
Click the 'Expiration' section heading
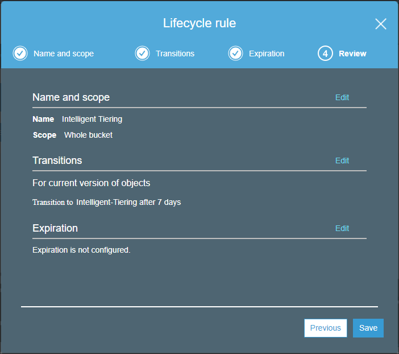[x=55, y=228]
